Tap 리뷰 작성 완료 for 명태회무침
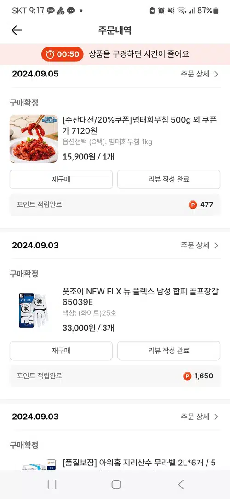The width and height of the screenshot is (230, 499). [x=169, y=180]
